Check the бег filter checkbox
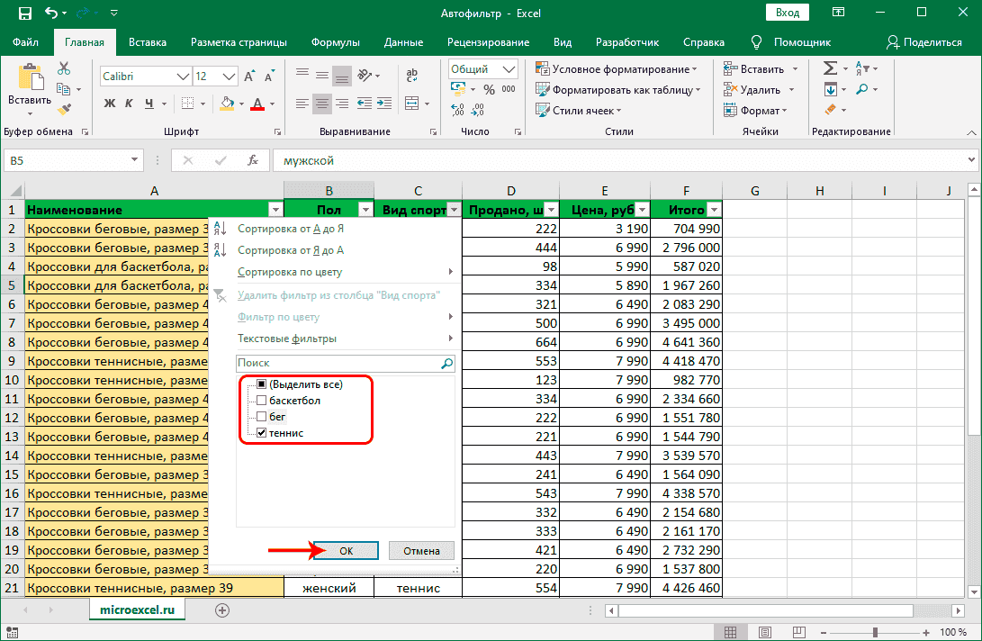982x641 pixels. coord(261,417)
